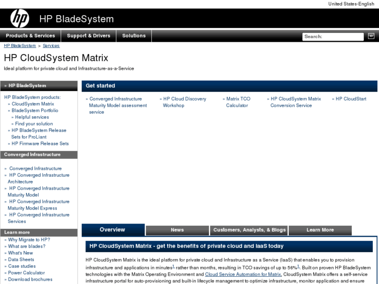Screen dimensions: 379x284
Task: Click the HP BladeSystem banner title
Action: click(x=77, y=19)
